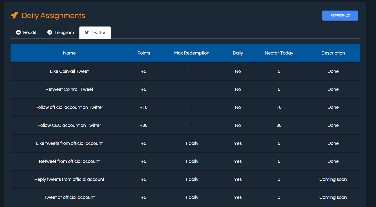This screenshot has height=207, width=376.
Task: Select 'Retweet from official account' name
Action: tap(69, 161)
